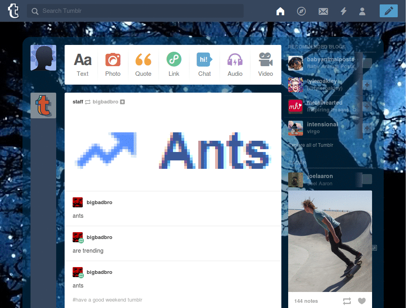Focus the Search Tumblr field

click(x=135, y=11)
